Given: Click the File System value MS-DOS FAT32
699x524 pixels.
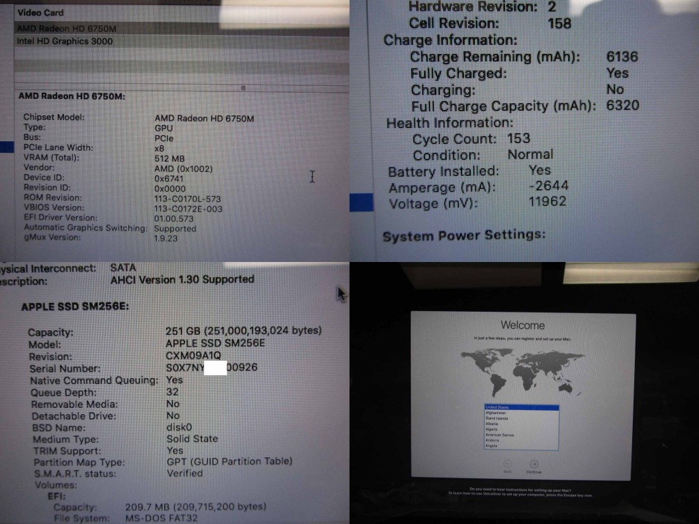Looking at the screenshot, I should [161, 519].
